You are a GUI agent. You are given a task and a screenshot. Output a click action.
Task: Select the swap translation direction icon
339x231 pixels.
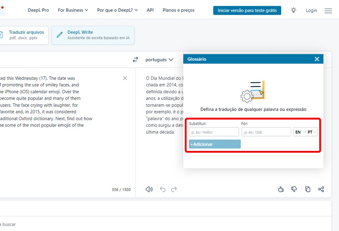coord(135,59)
